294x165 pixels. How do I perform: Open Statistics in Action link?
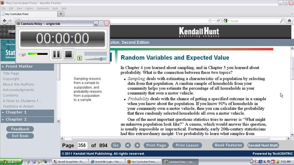click(x=18, y=106)
